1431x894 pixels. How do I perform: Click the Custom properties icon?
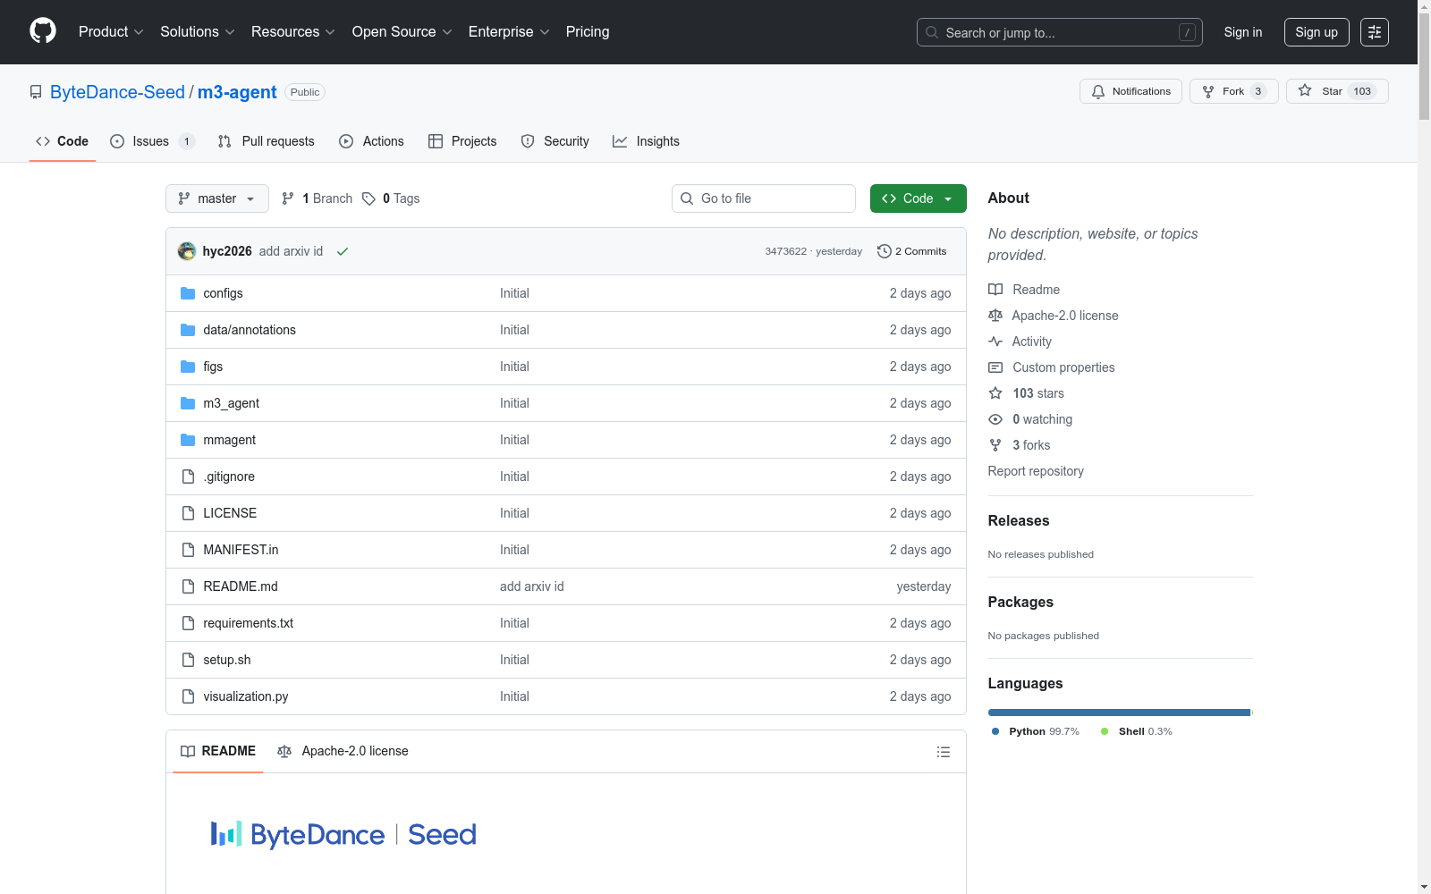[995, 367]
